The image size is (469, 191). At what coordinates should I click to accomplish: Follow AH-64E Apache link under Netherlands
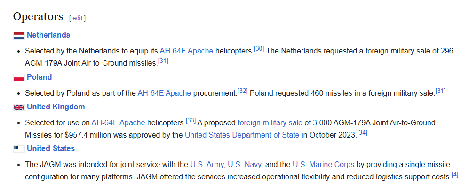186,51
